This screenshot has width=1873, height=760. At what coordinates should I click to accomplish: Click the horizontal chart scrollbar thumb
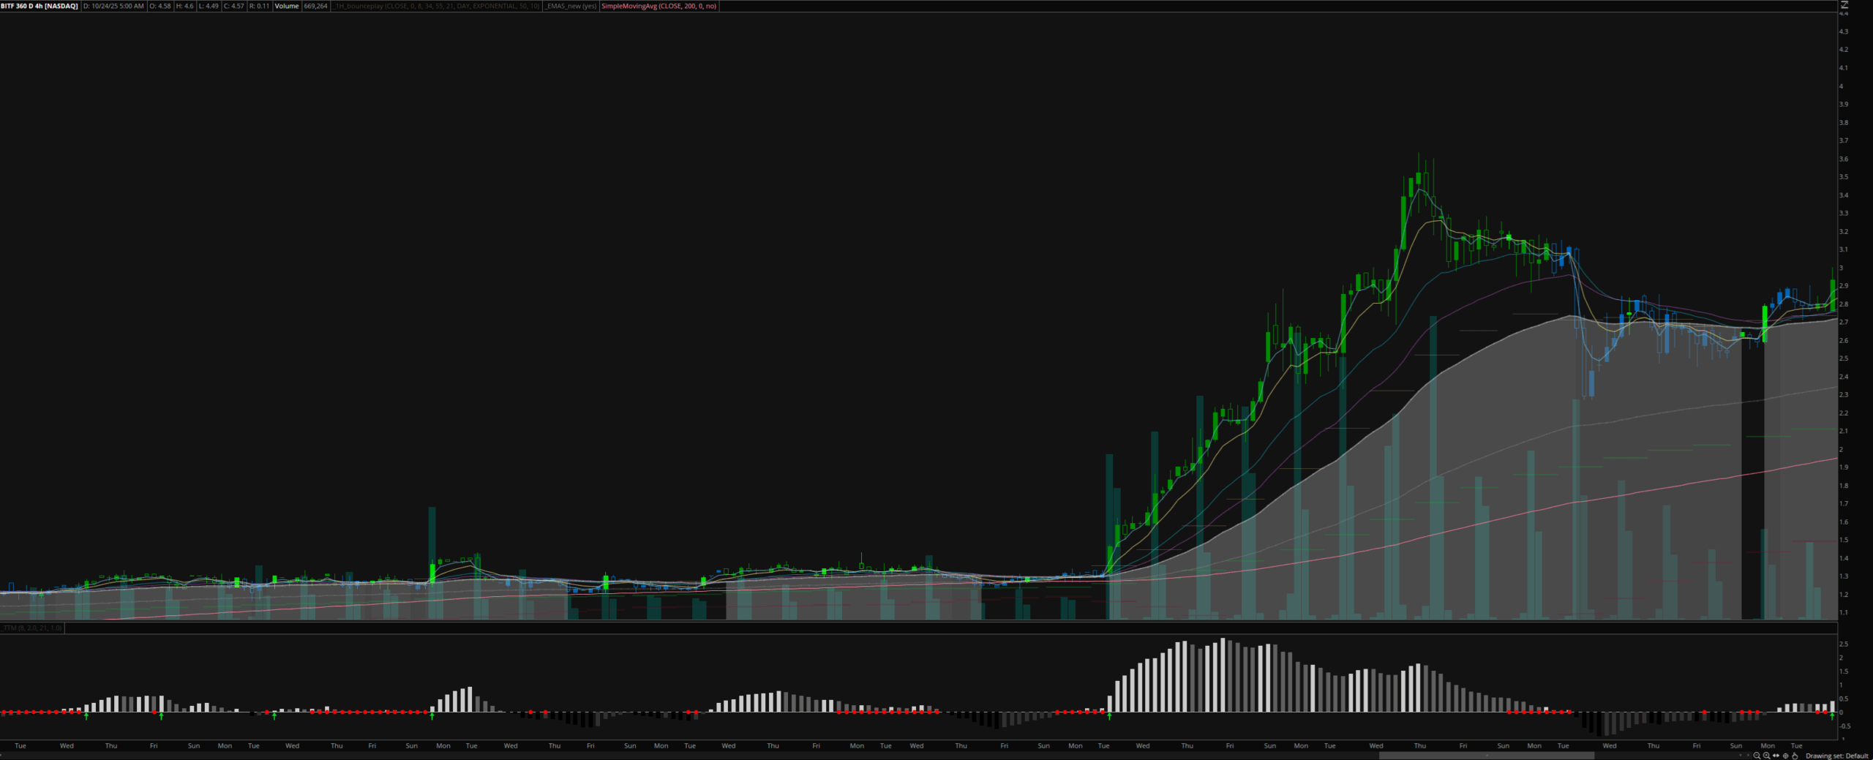[x=1485, y=756]
